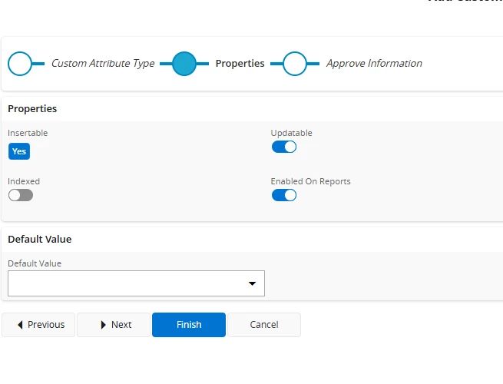Click the Default Value section header
Screen dimensions: 503x384
(x=39, y=240)
